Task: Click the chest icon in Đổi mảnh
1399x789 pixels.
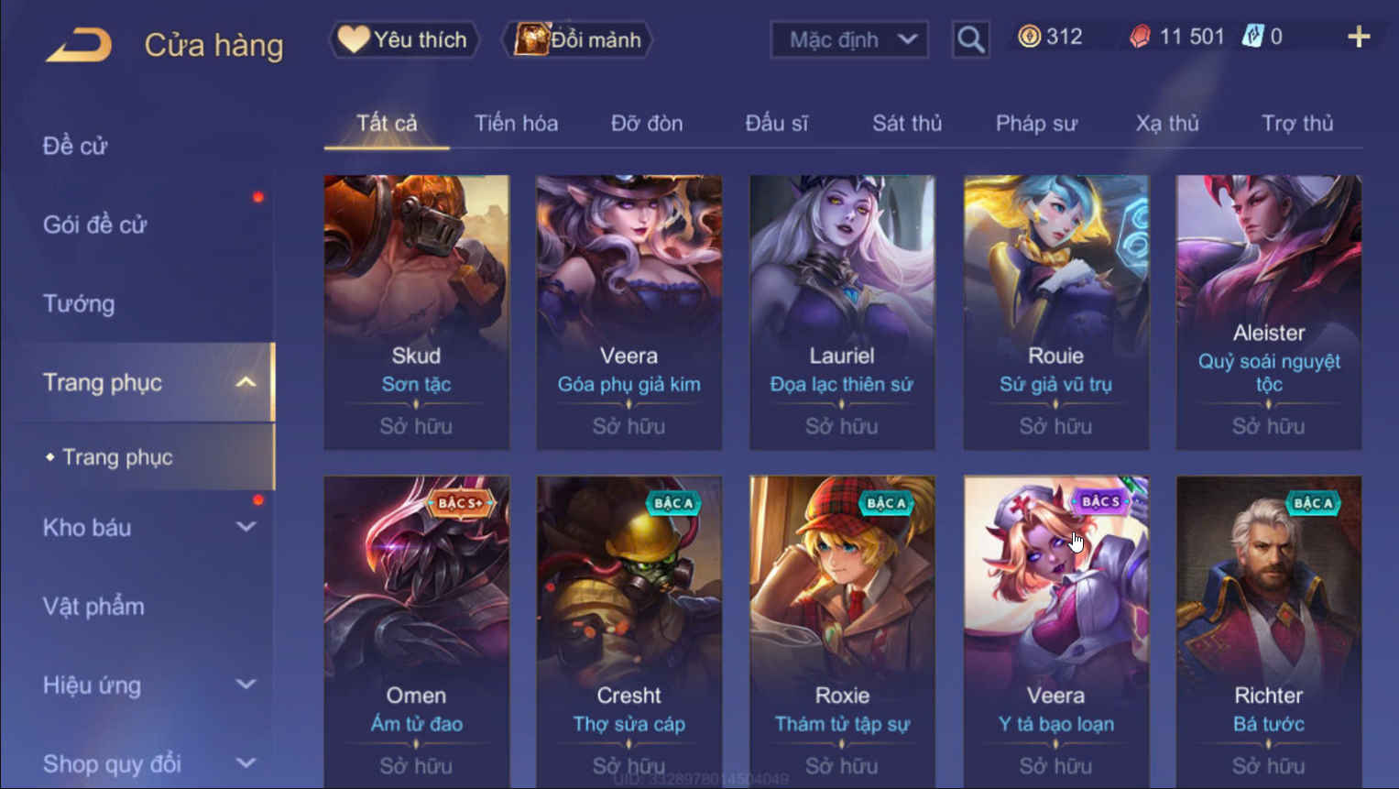Action: click(x=530, y=38)
